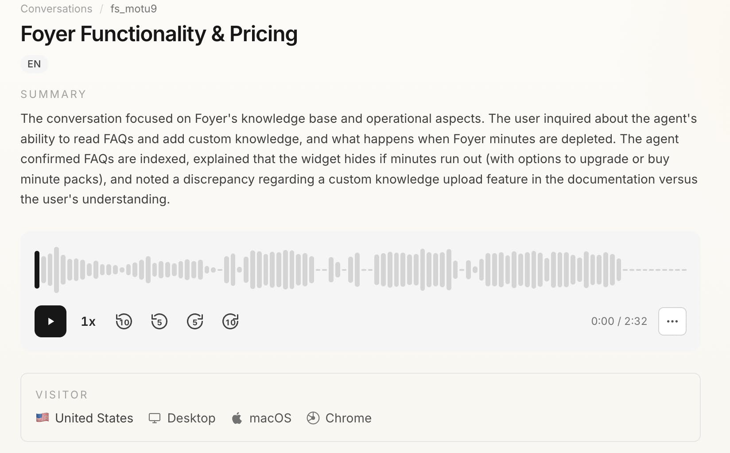The width and height of the screenshot is (730, 453).
Task: Click the United States flag icon
Action: [43, 418]
